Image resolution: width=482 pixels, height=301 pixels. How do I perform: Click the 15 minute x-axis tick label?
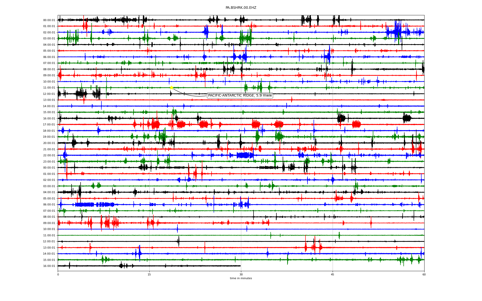(149, 274)
